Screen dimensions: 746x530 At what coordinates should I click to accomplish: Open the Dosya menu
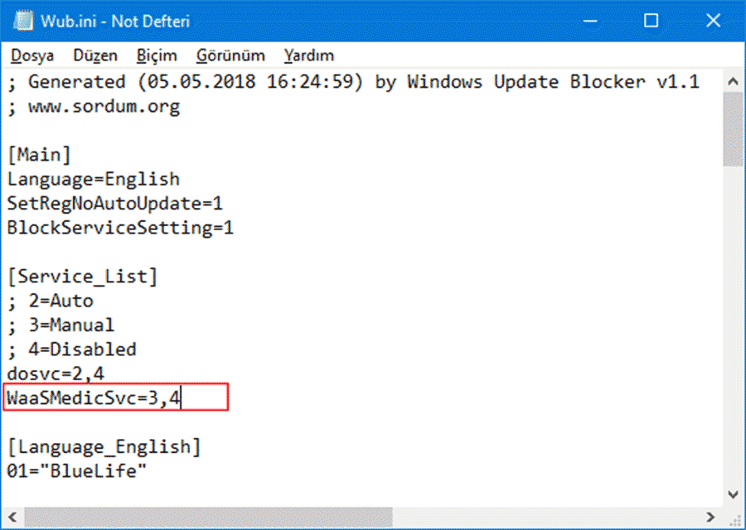[32, 55]
